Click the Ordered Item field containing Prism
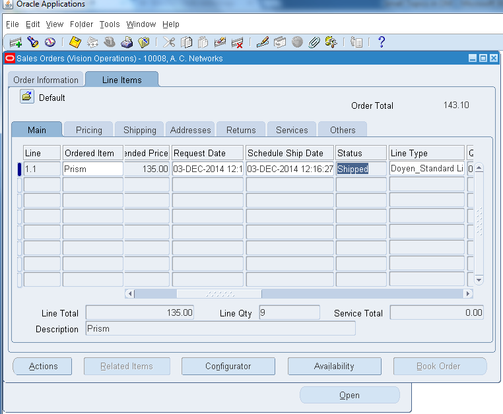Image resolution: width=503 pixels, height=414 pixels. point(92,169)
